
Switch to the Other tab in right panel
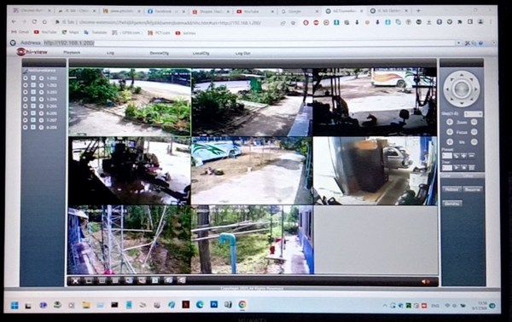coord(468,175)
